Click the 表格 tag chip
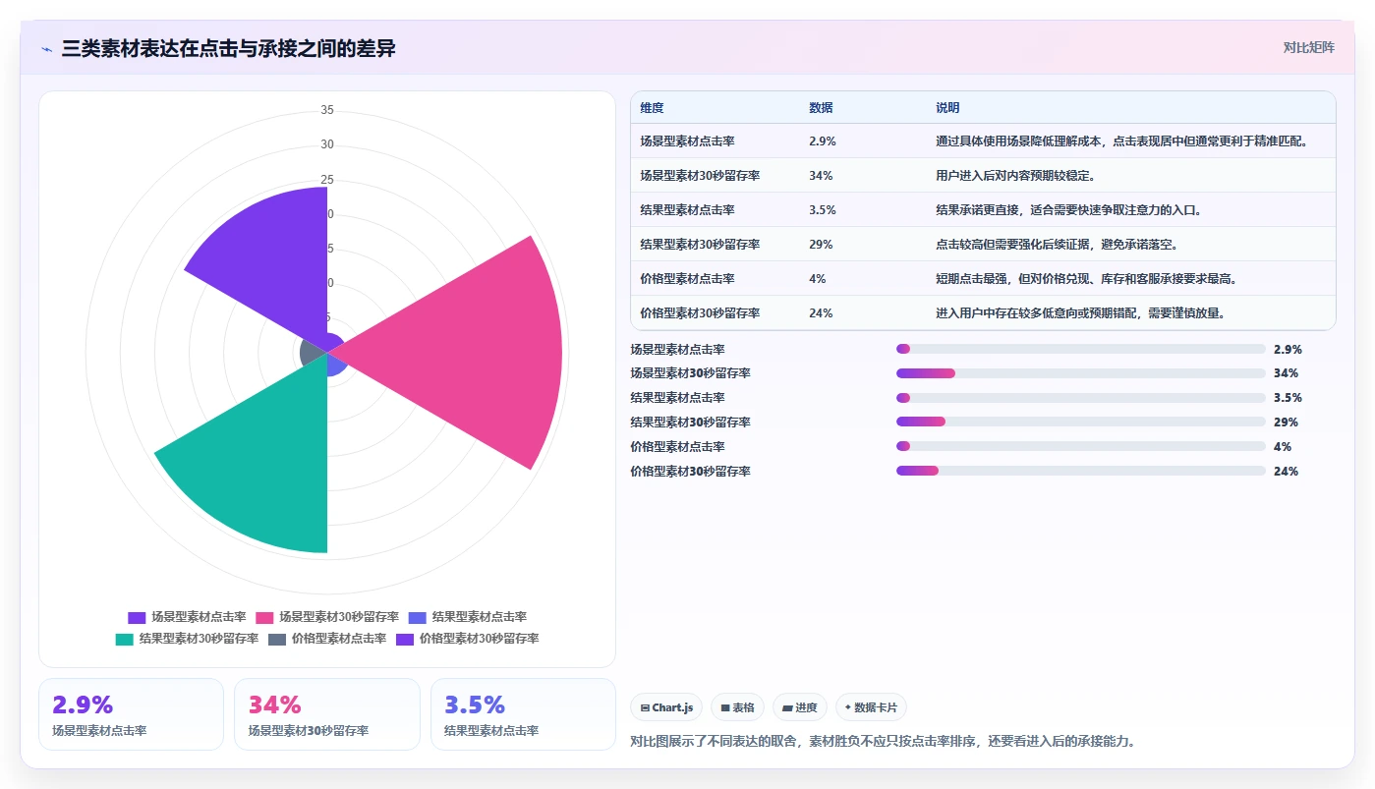Screen dimensions: 1375x789 [737, 707]
